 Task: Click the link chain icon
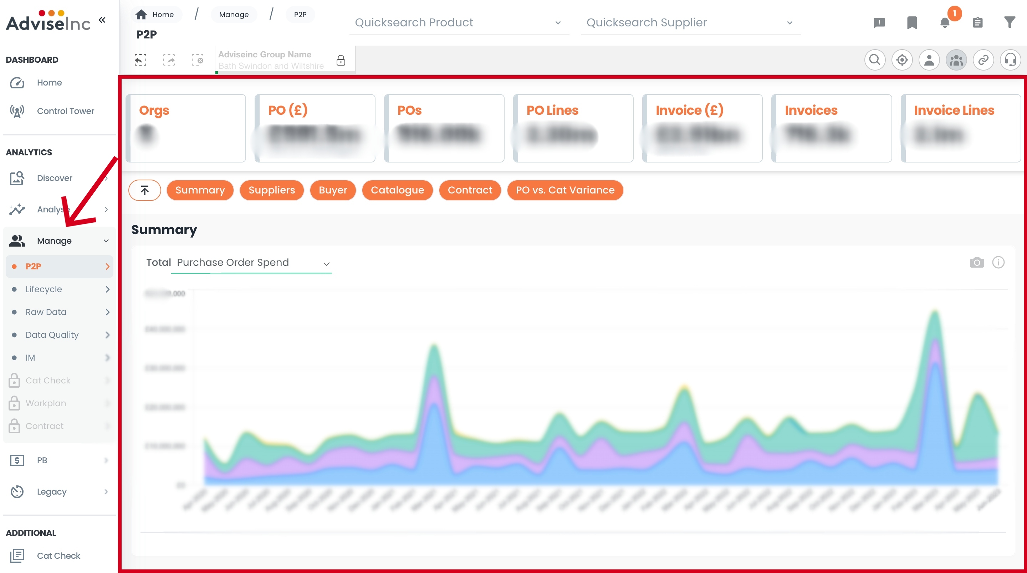pos(983,60)
